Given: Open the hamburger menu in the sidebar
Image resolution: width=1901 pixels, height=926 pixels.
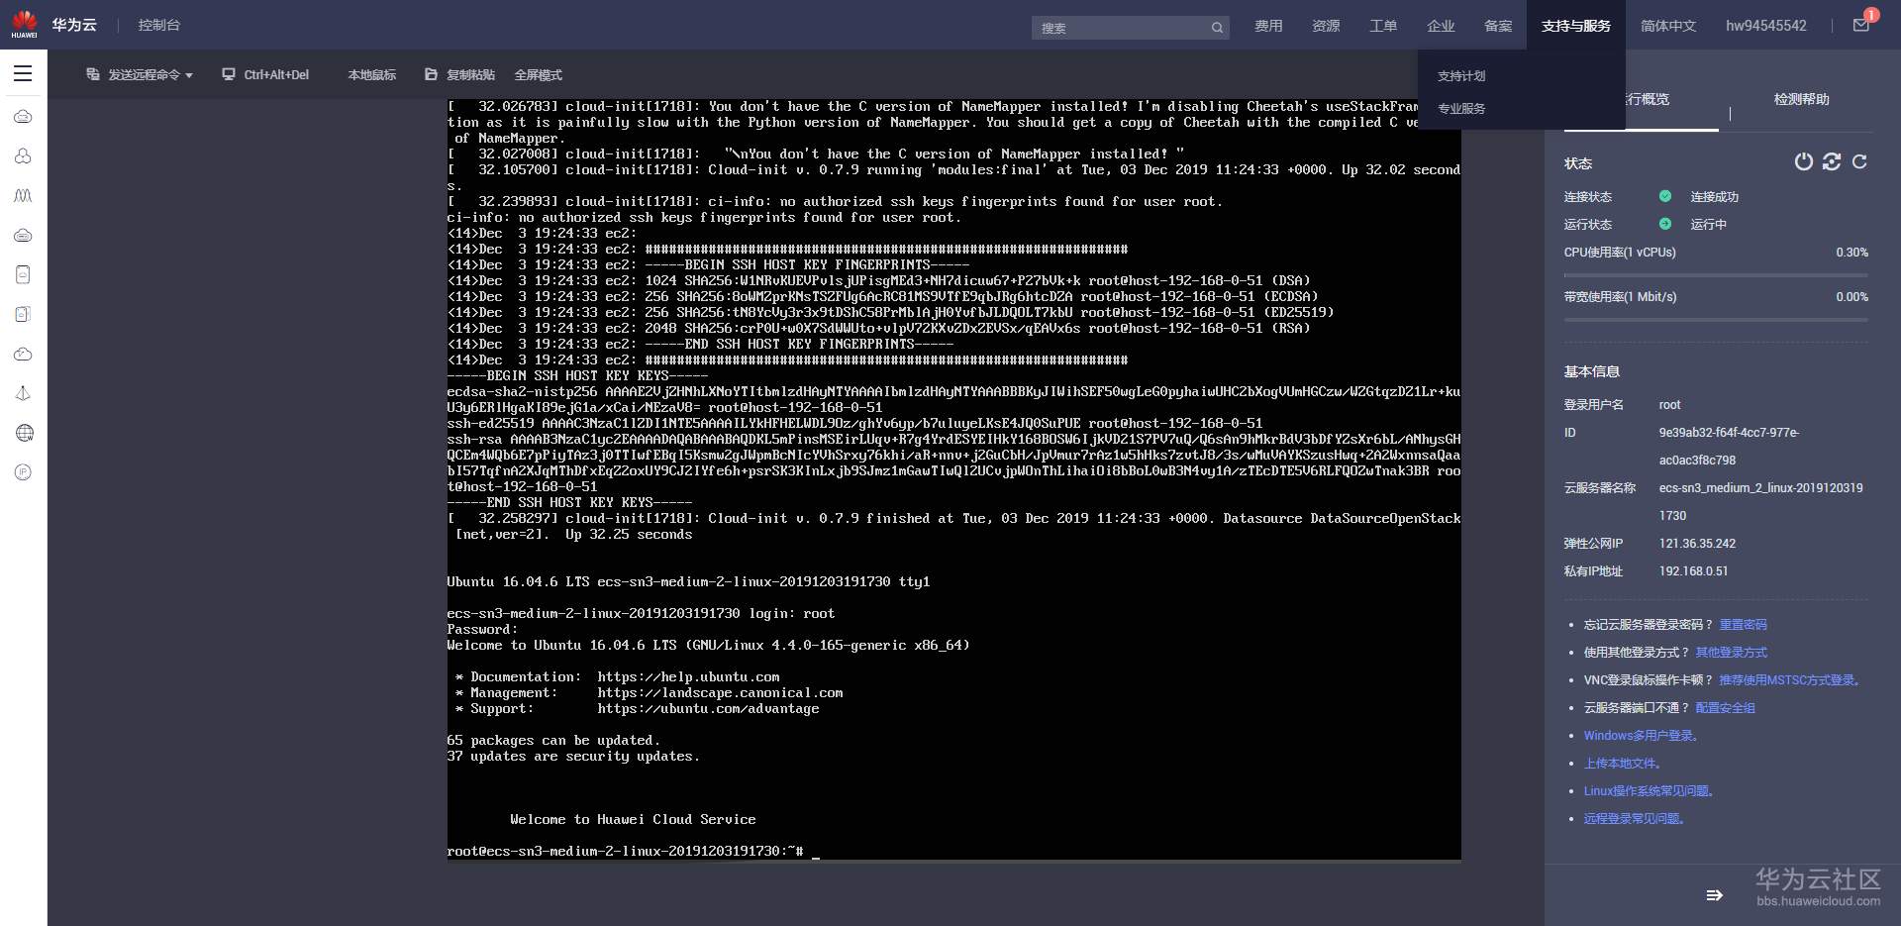Looking at the screenshot, I should click(x=23, y=73).
